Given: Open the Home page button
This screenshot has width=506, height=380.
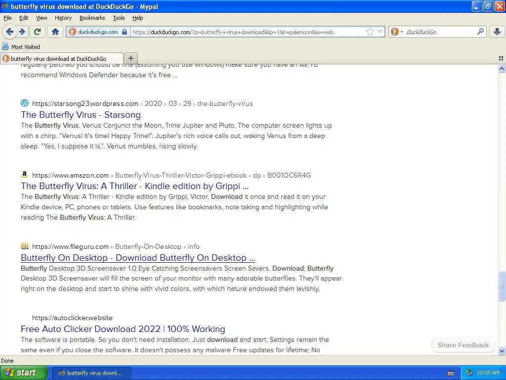Looking at the screenshot, I should (x=55, y=32).
